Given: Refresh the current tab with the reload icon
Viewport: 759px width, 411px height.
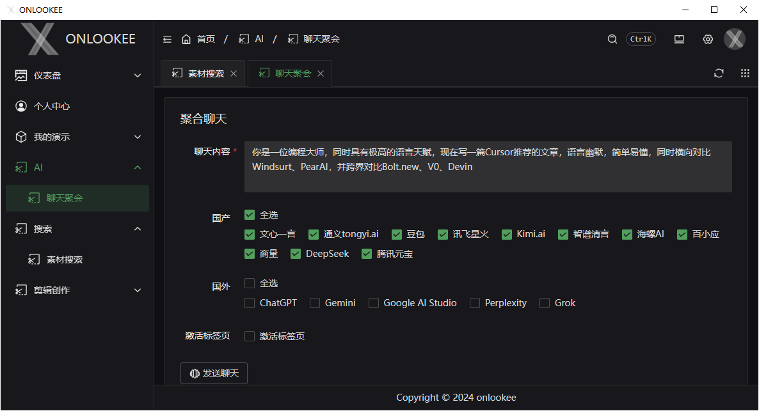Looking at the screenshot, I should [719, 73].
